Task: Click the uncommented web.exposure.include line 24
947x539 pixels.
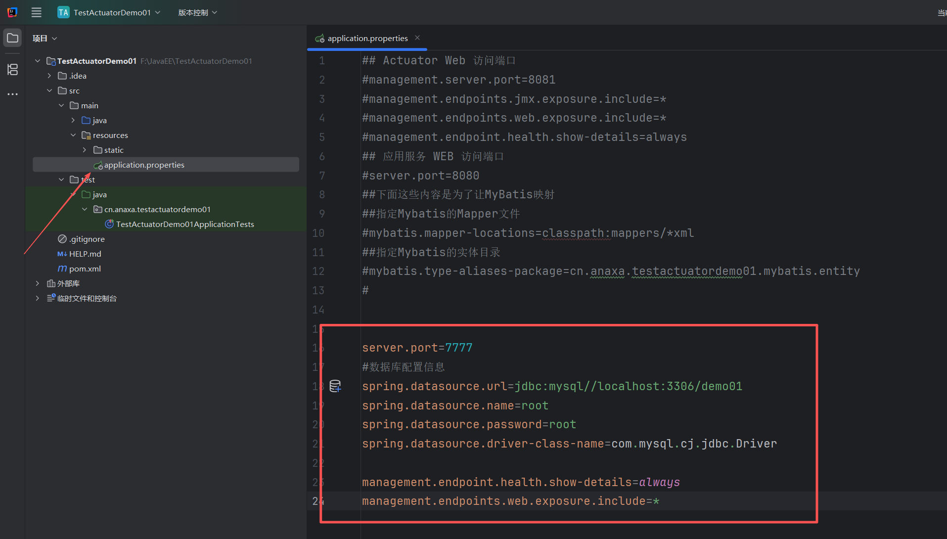Action: (x=511, y=501)
